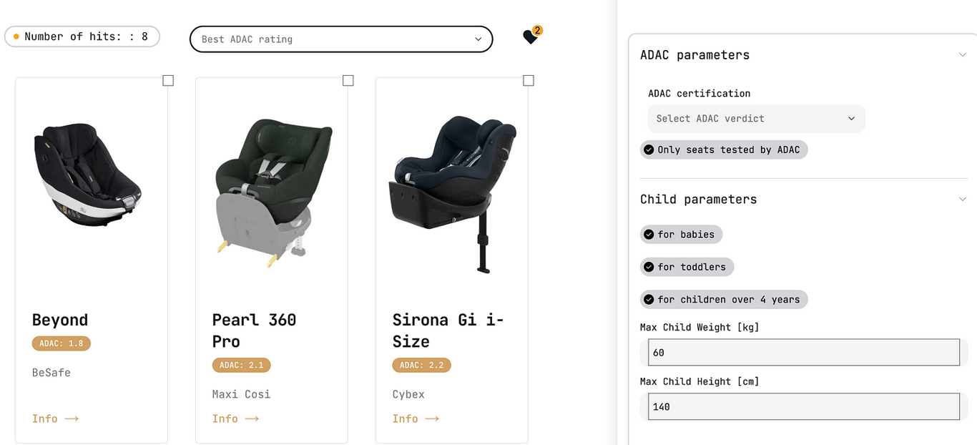Image resolution: width=977 pixels, height=445 pixels.
Task: Tick the compare checkbox on Beyond card
Action: click(x=168, y=81)
